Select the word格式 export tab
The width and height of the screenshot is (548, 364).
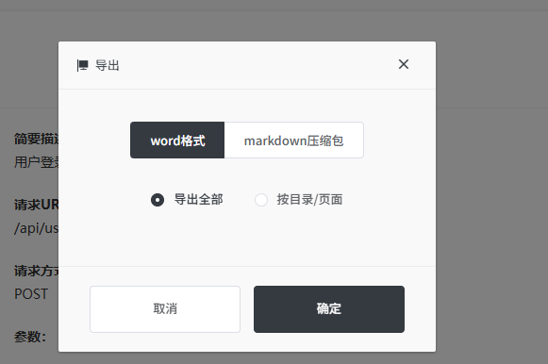pos(177,141)
